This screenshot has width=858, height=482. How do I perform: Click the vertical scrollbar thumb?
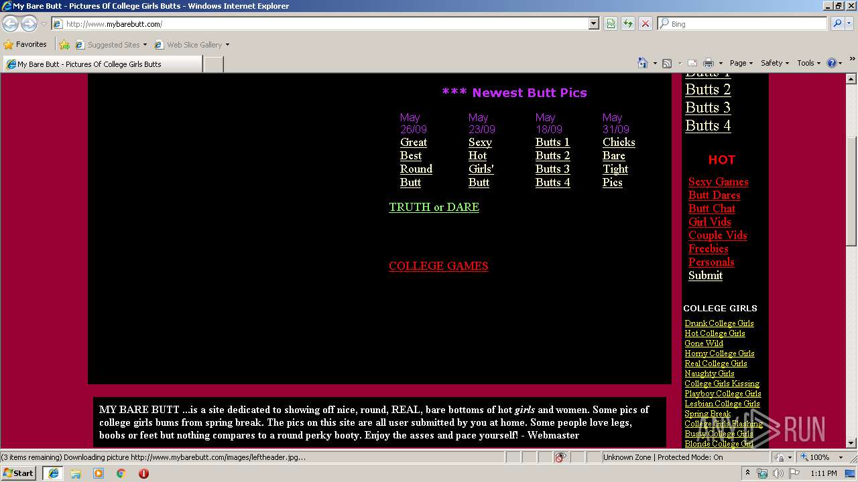[851, 191]
